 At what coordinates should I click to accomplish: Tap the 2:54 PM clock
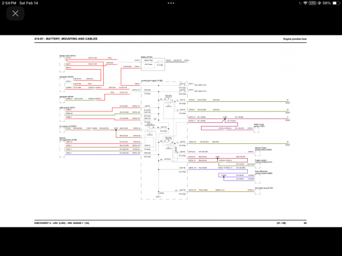pyautogui.click(x=9, y=3)
